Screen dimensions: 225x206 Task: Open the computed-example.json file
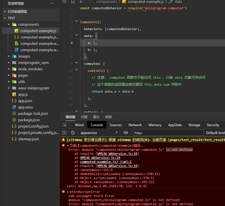click(31, 37)
